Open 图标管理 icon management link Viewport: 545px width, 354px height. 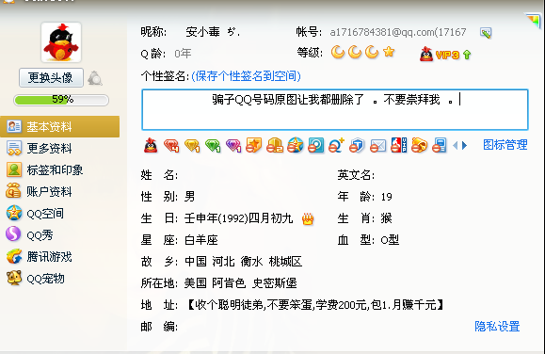(x=505, y=145)
